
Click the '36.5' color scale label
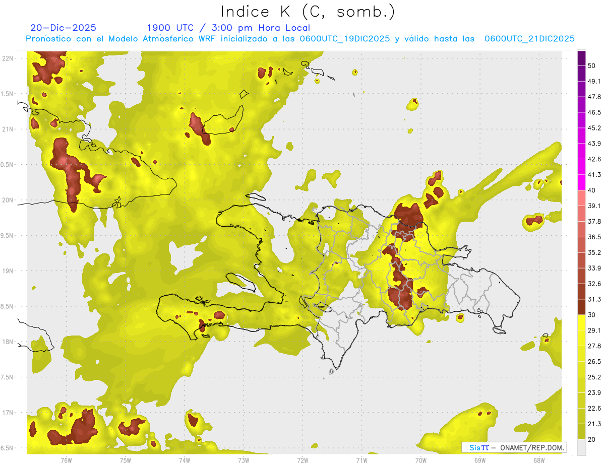click(594, 237)
